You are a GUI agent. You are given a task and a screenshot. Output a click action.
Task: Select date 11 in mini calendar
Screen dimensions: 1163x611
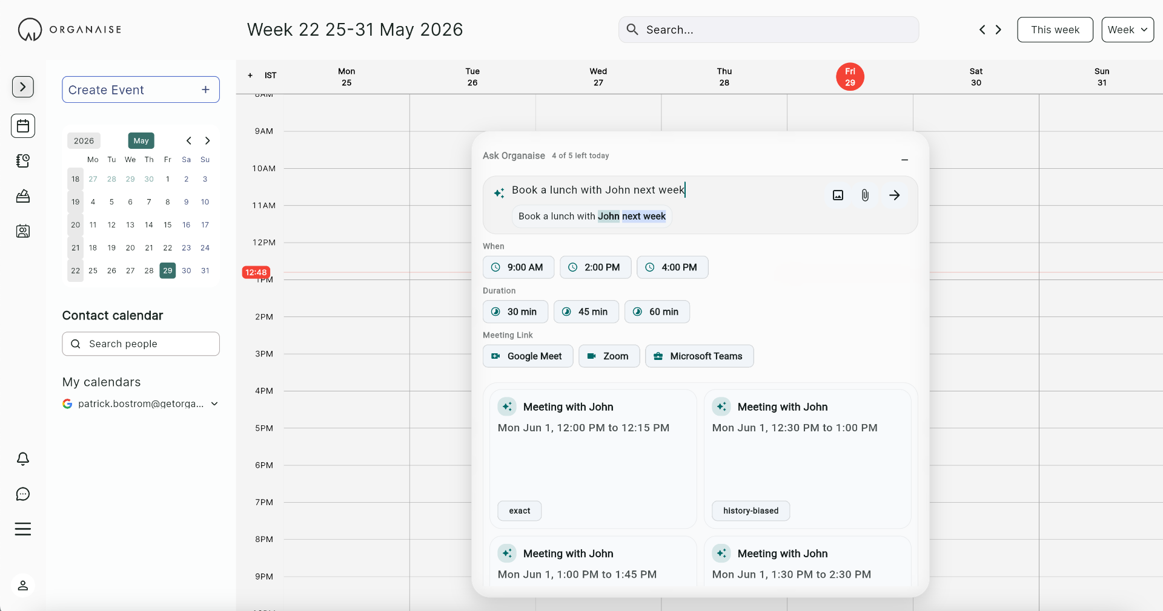[93, 224]
